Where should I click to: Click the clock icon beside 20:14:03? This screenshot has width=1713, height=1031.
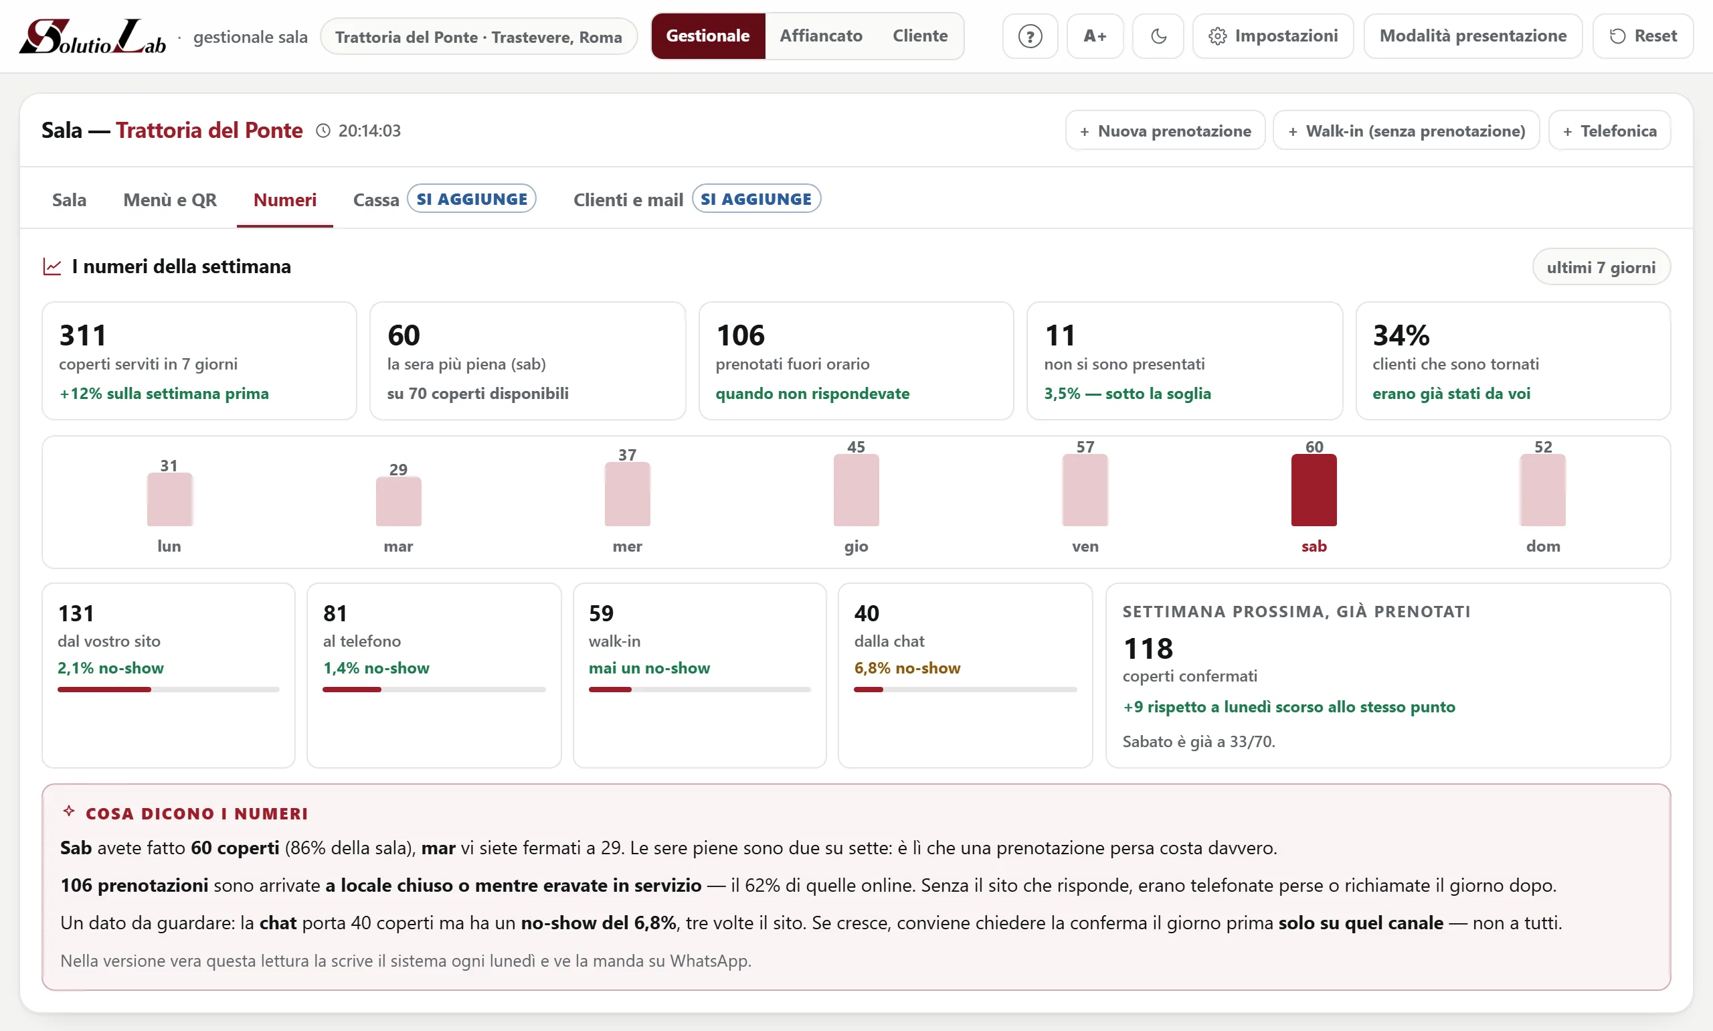click(323, 131)
